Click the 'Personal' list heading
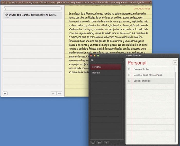 coord(137,63)
